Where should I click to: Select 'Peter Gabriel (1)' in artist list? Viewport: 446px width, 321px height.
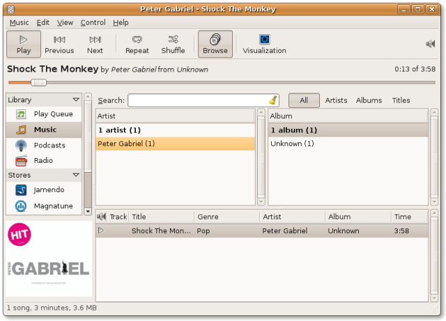pos(176,143)
